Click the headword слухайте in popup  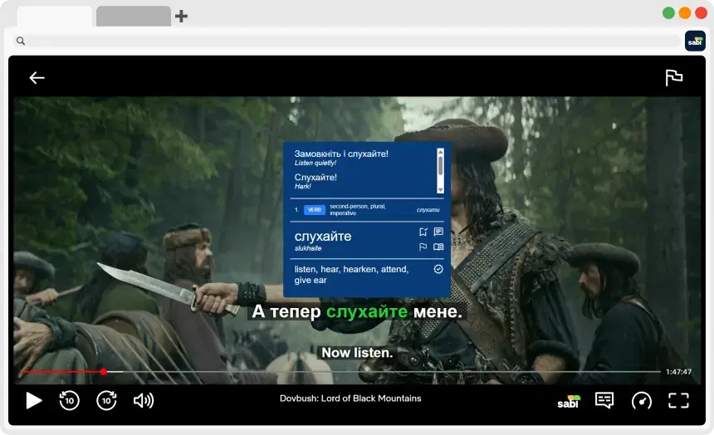click(x=323, y=237)
